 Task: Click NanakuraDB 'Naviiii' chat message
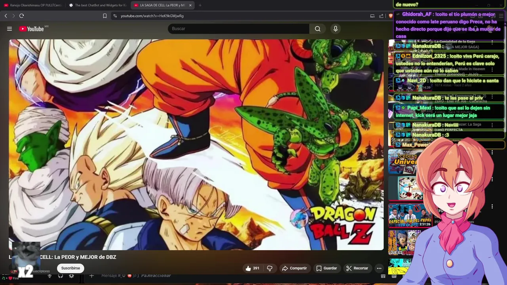[x=448, y=125]
